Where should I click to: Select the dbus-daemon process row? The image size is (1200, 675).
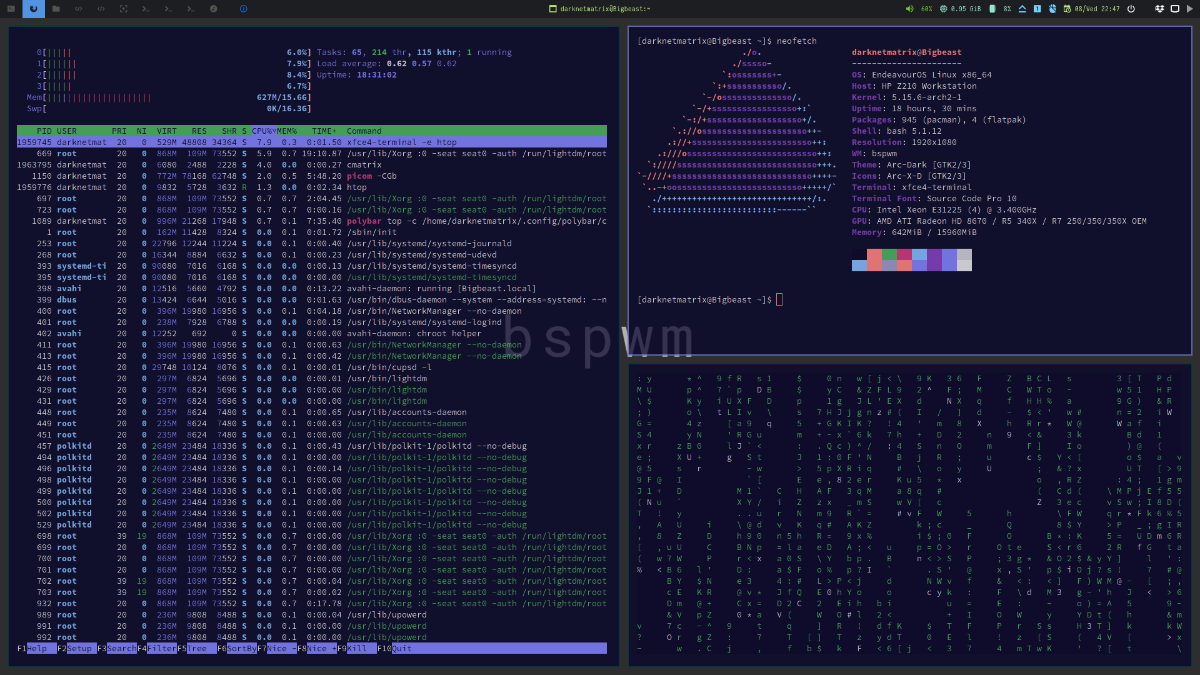312,299
